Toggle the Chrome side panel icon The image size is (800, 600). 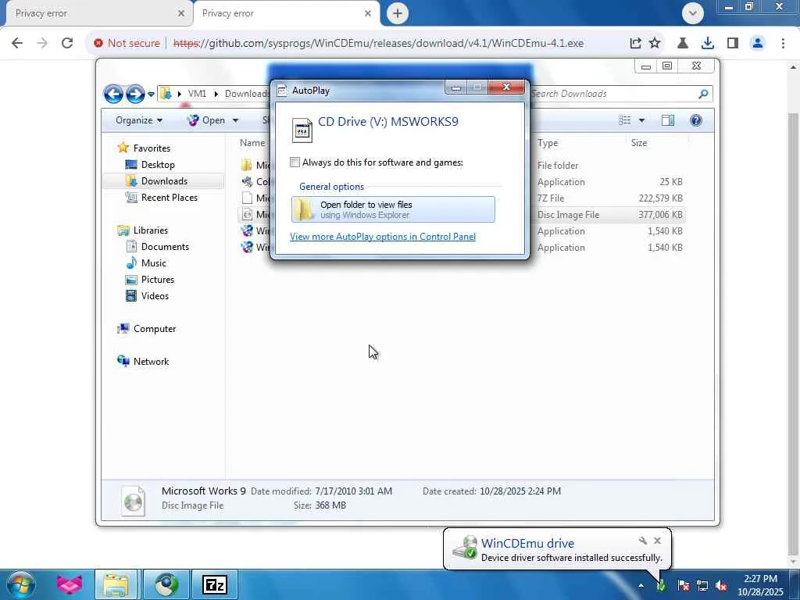coord(733,44)
